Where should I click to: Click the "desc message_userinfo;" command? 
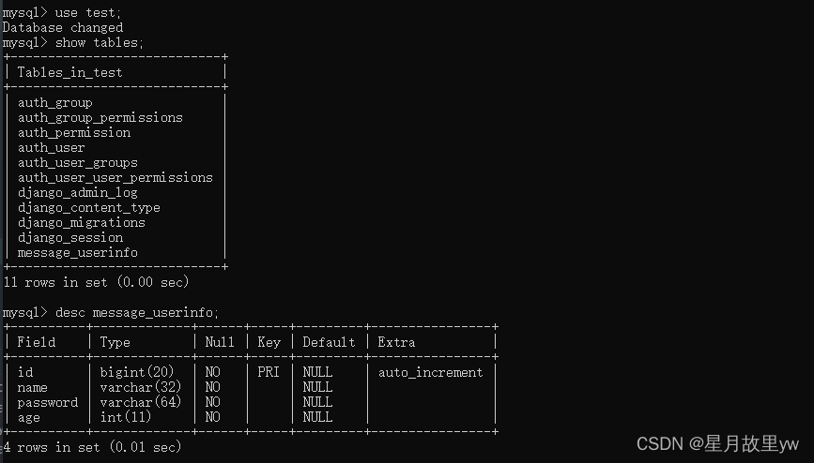(137, 311)
